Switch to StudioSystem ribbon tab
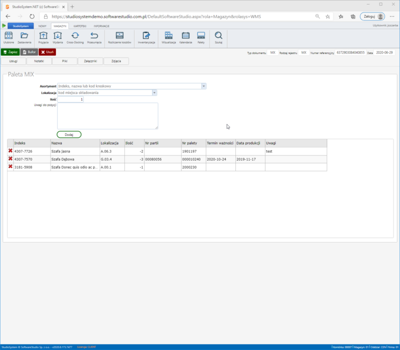This screenshot has height=350, width=400. click(x=21, y=26)
